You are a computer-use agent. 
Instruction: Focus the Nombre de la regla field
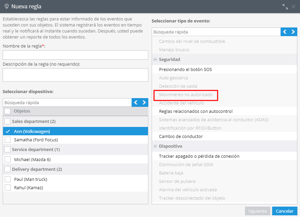[x=75, y=55]
